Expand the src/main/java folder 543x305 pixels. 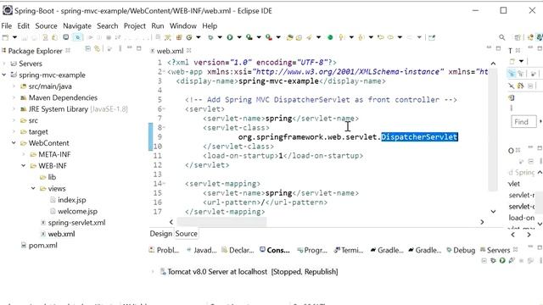pos(14,86)
